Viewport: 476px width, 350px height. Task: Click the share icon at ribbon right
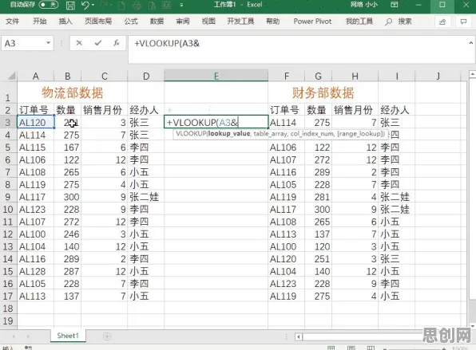tap(442, 22)
